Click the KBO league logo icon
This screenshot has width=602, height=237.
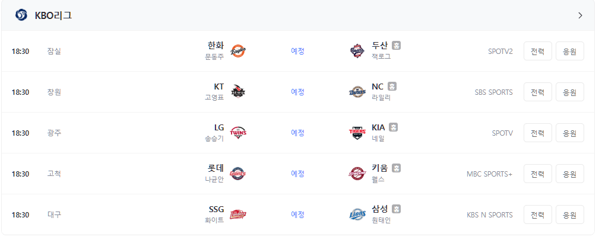21,15
